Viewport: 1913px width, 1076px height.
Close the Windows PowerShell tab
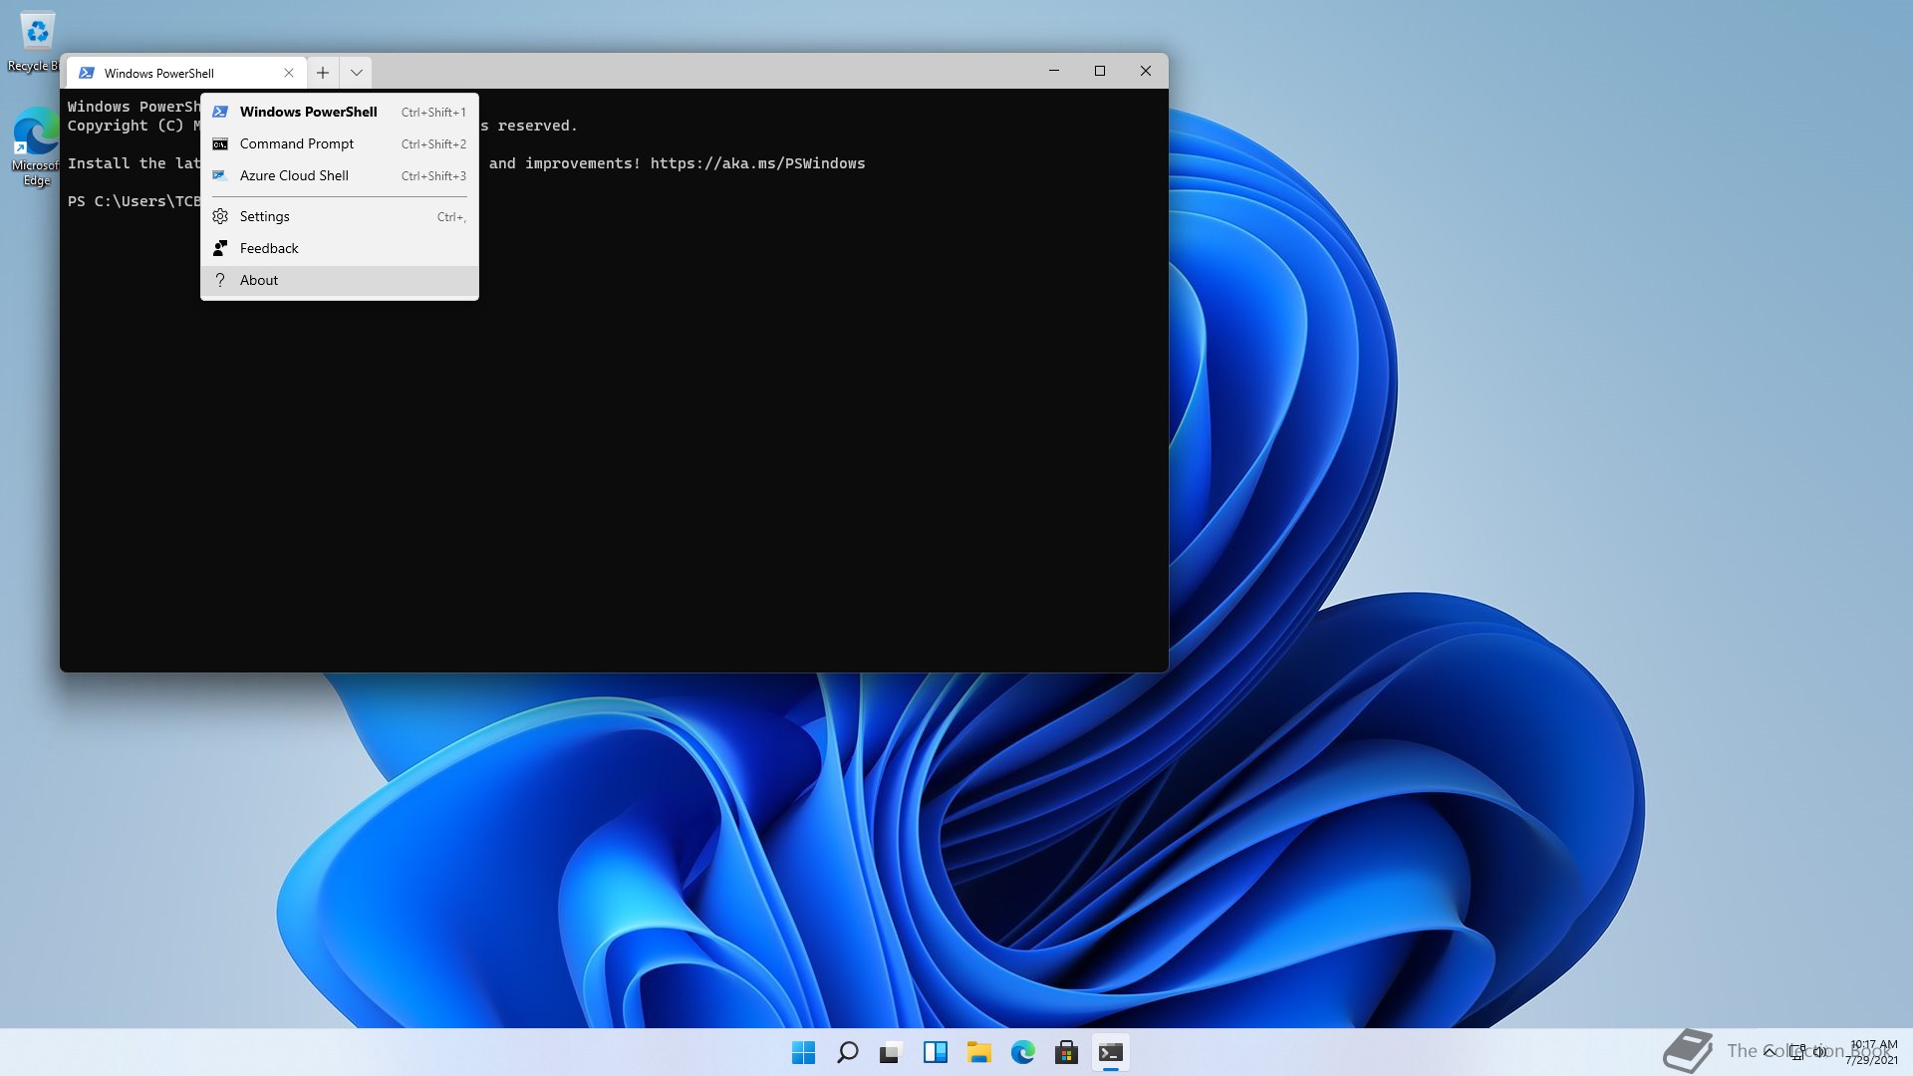(289, 73)
